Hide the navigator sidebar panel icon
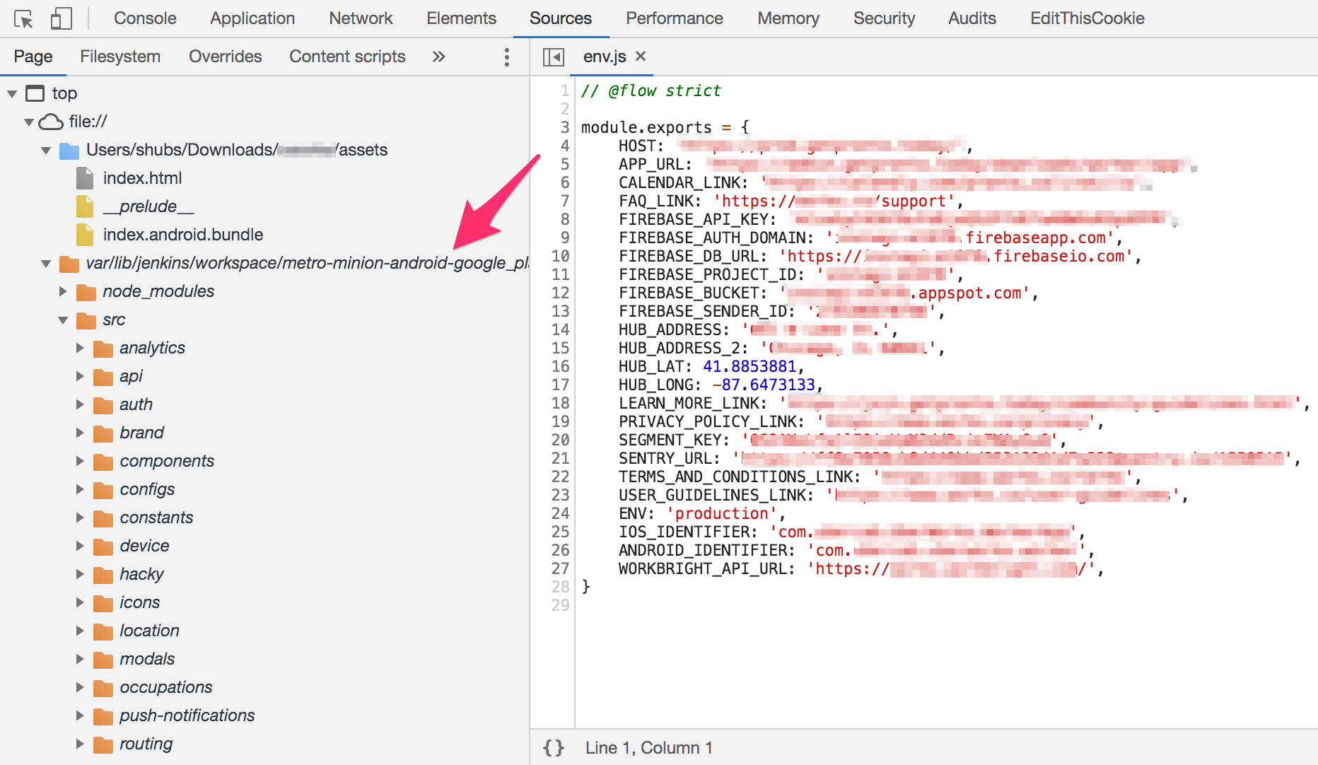Viewport: 1318px width, 765px height. tap(553, 57)
